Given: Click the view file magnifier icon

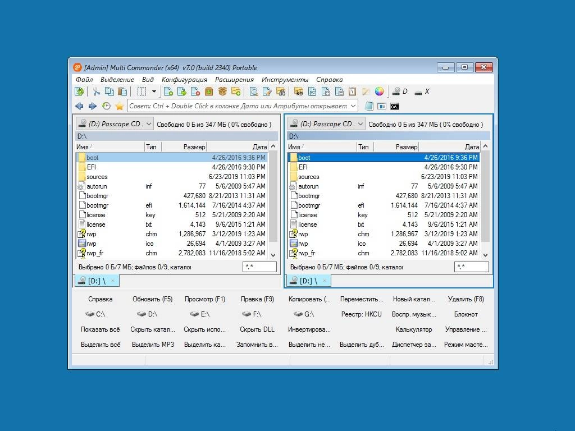Looking at the screenshot, I should tap(254, 91).
